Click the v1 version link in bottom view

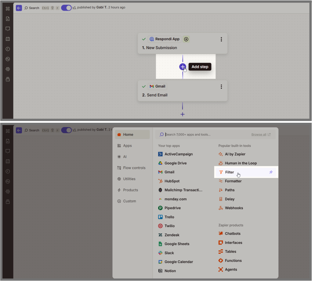(x=74, y=130)
